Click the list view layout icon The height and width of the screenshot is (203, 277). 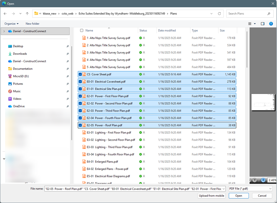[x=250, y=24]
